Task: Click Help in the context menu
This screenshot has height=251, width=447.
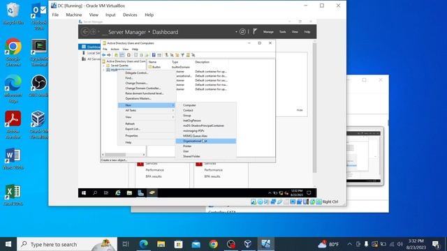Action: coord(147,142)
